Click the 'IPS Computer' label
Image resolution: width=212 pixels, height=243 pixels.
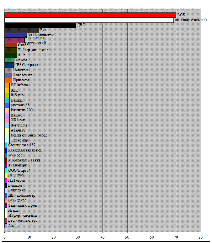pyautogui.click(x=27, y=65)
